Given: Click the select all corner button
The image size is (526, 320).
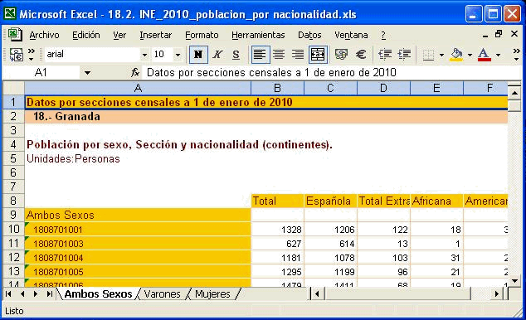Looking at the screenshot, I should point(13,88).
